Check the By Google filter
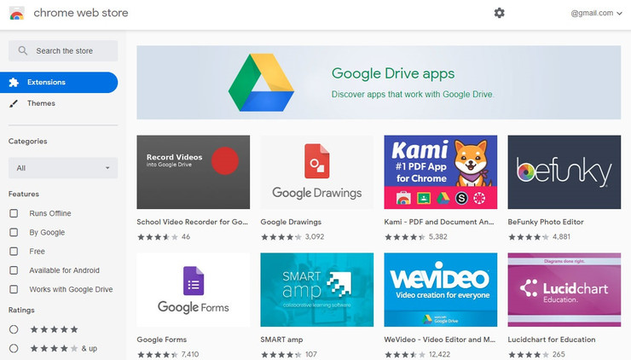The width and height of the screenshot is (631, 360). 14,232
